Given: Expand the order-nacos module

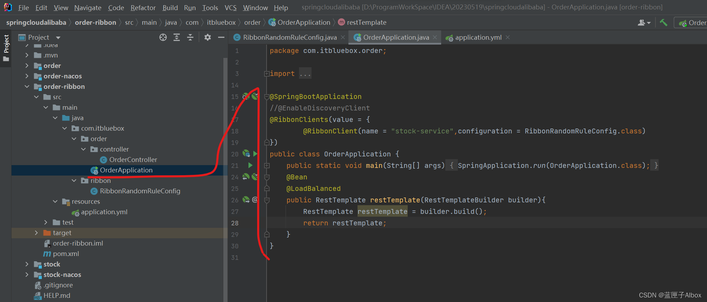Looking at the screenshot, I should (27, 76).
